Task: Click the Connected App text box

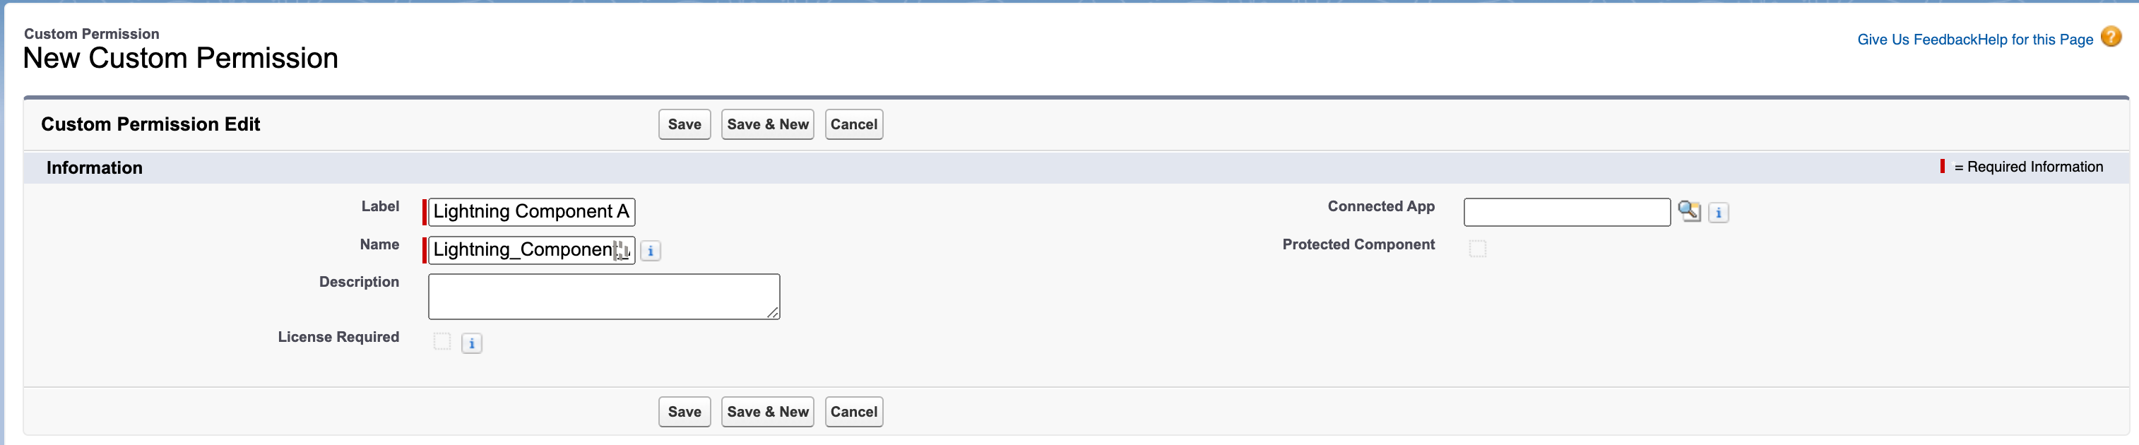Action: point(1567,212)
